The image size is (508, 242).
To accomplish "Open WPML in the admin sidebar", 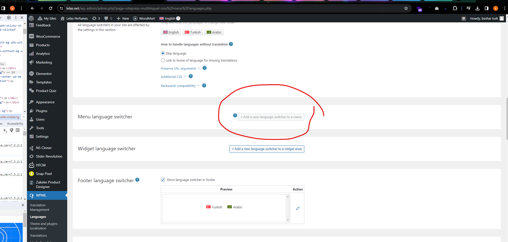I will pos(47,195).
